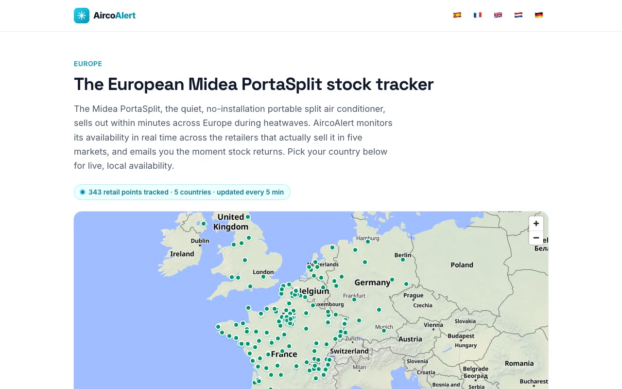Click the marker just below London label

pyautogui.click(x=263, y=277)
